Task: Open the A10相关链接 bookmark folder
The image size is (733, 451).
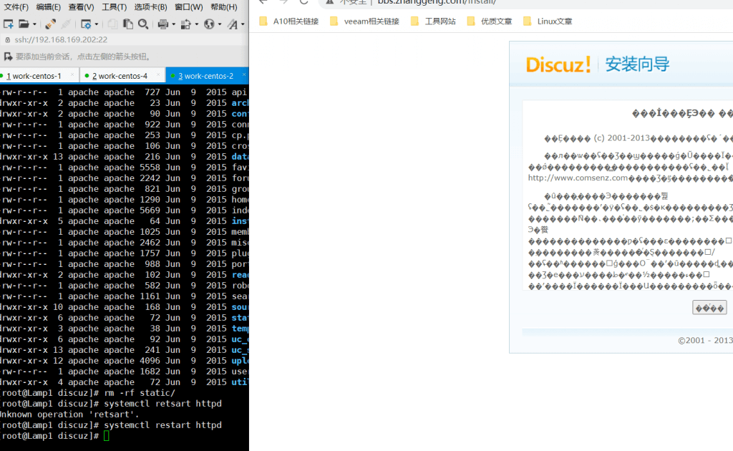Action: [289, 21]
